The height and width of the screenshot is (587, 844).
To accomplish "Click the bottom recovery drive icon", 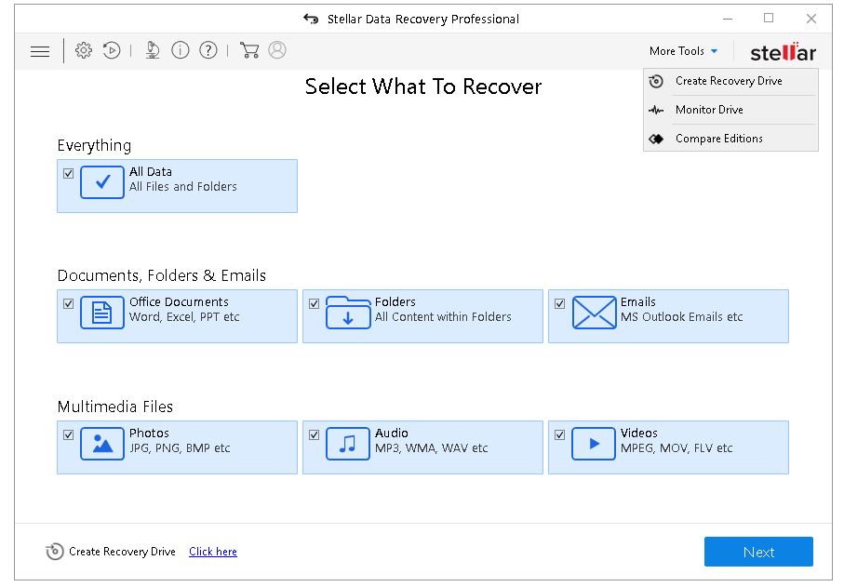I will point(54,552).
